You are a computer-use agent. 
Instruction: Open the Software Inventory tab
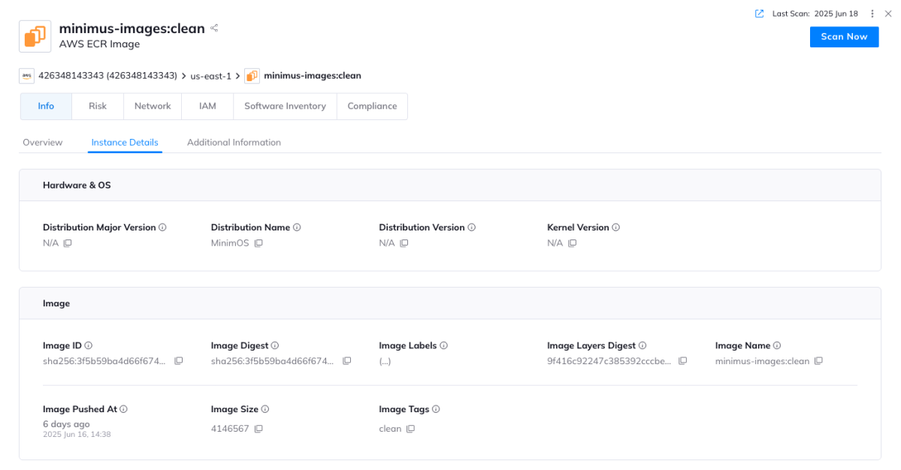(285, 106)
